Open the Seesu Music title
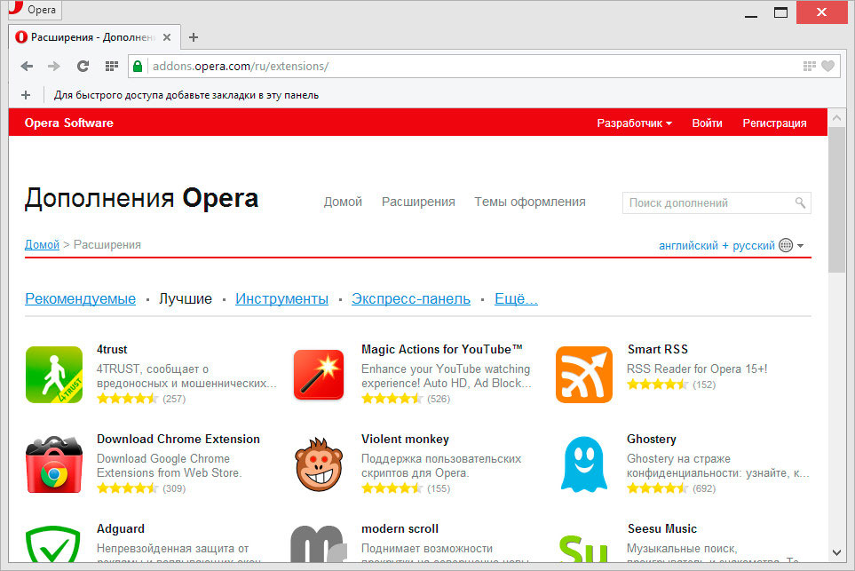Image resolution: width=855 pixels, height=571 pixels. click(x=662, y=528)
